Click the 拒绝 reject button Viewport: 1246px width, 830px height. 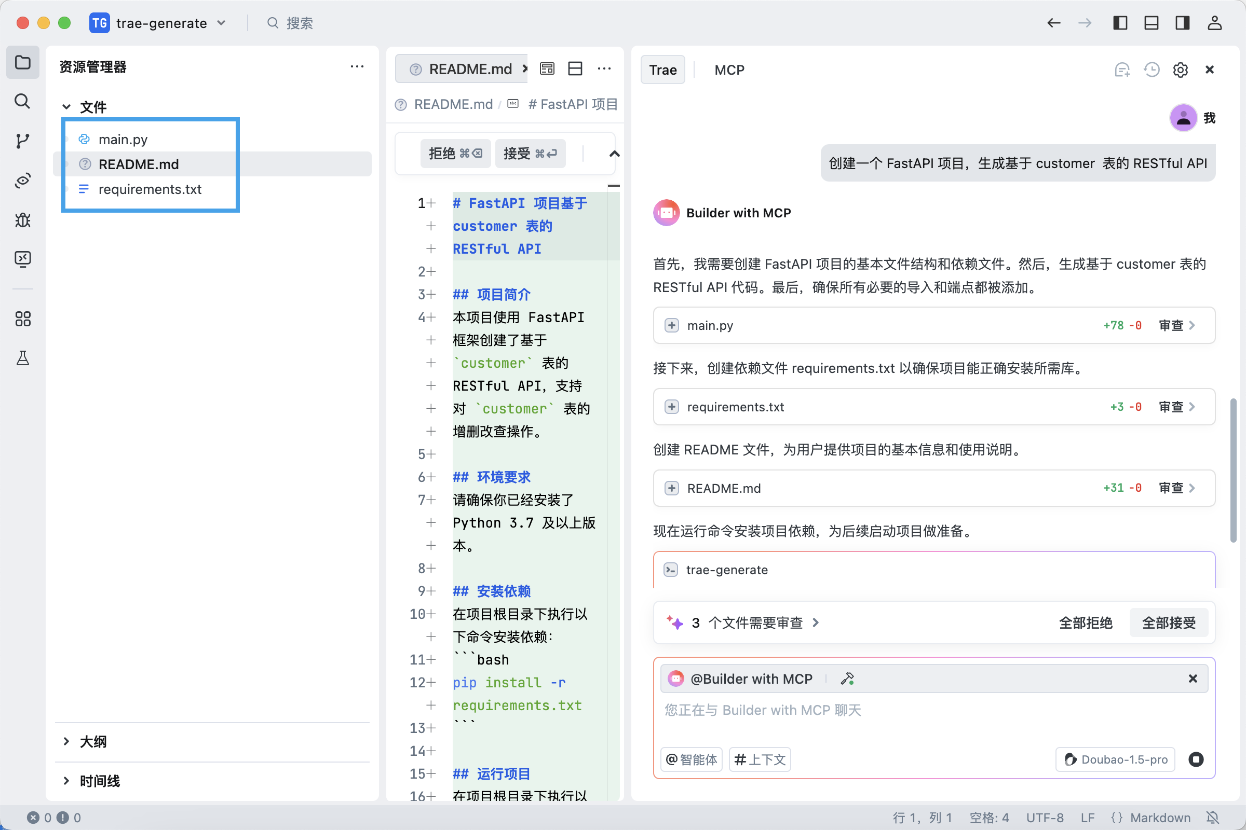pos(455,154)
